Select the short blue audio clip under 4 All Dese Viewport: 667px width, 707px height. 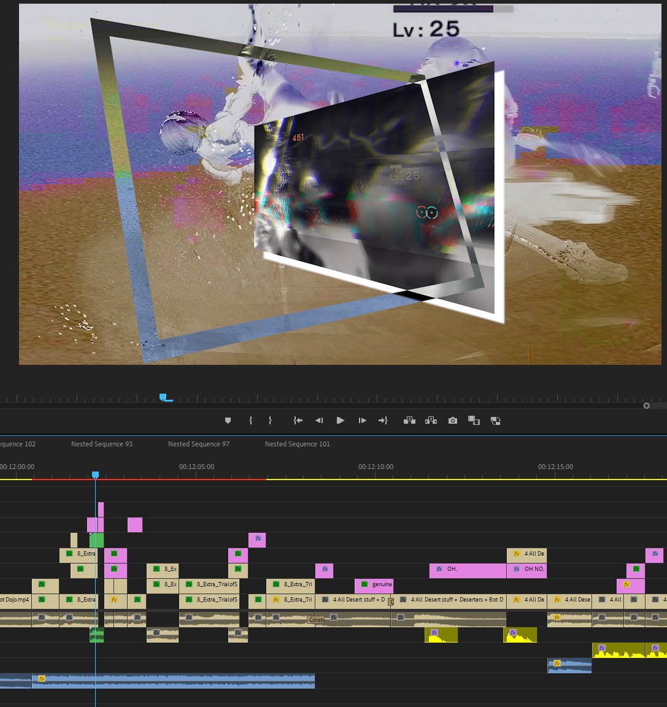click(x=569, y=665)
